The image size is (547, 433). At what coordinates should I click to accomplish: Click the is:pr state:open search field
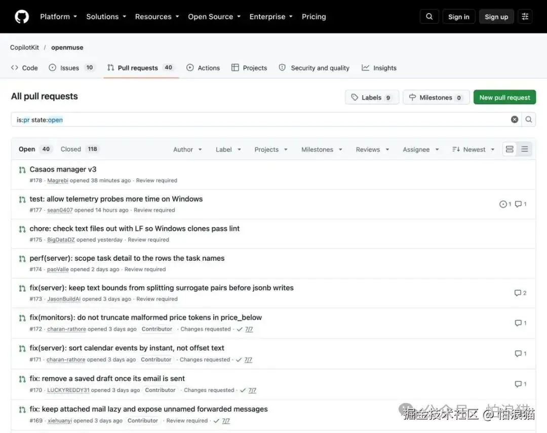[262, 120]
